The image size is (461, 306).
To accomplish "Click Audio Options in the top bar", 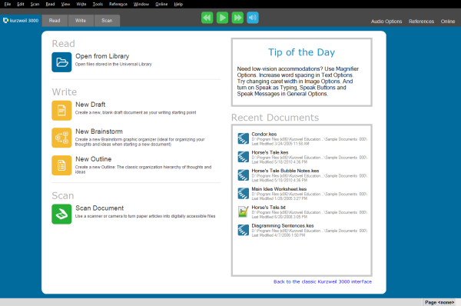I will pyautogui.click(x=386, y=22).
